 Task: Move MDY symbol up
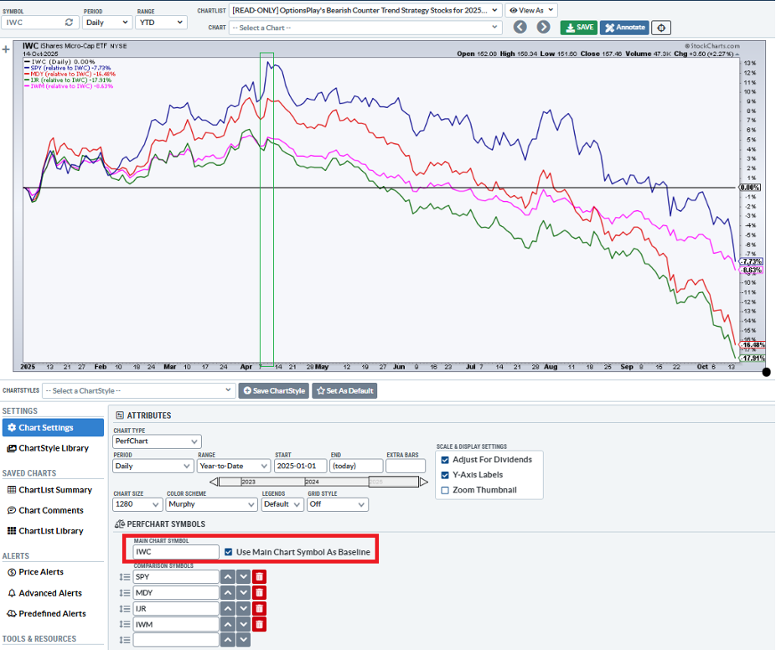[x=228, y=592]
